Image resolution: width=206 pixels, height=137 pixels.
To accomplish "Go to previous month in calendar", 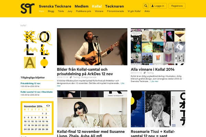I will 47,106.
